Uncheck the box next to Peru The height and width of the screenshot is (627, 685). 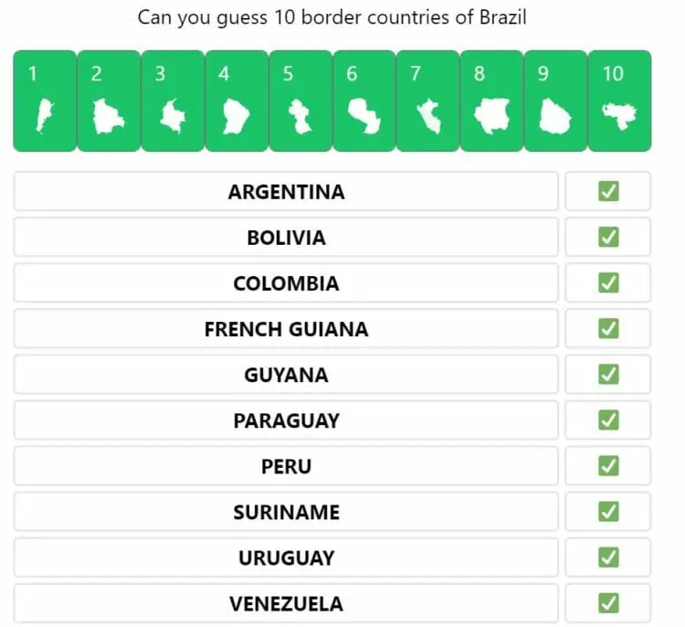608,465
